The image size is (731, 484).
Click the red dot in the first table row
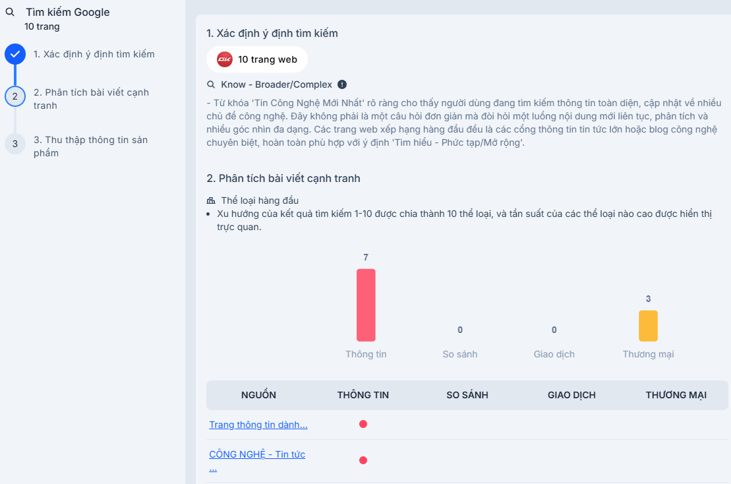coord(363,424)
